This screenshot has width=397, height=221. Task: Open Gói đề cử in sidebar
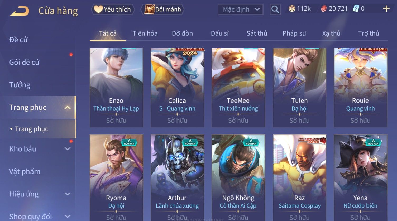pyautogui.click(x=24, y=62)
